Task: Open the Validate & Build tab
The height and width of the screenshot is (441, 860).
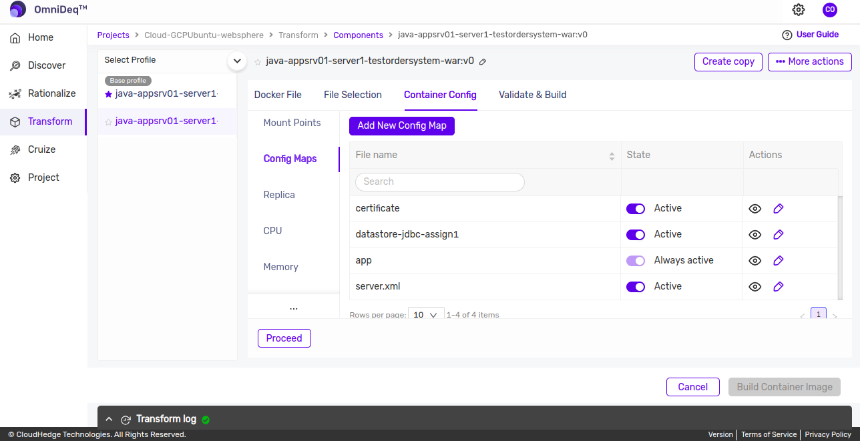Action: coord(532,95)
